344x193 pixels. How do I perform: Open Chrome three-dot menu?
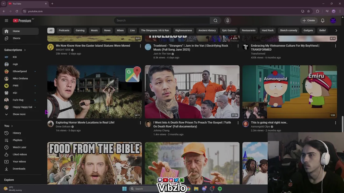click(x=340, y=11)
